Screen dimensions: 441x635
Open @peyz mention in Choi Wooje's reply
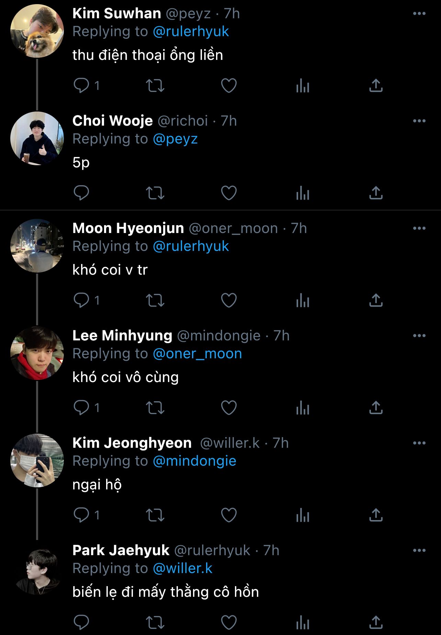tap(175, 139)
